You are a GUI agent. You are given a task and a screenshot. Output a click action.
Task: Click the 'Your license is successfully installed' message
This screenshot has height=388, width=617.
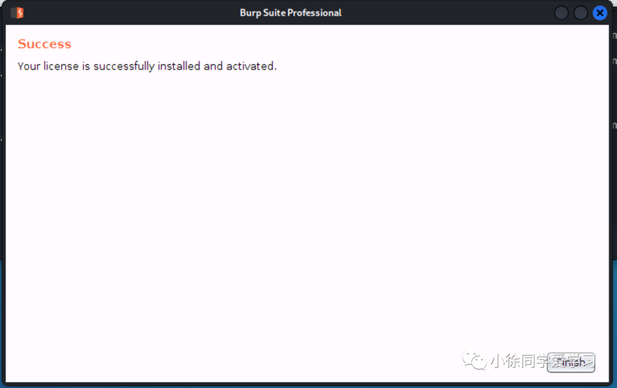pyautogui.click(x=147, y=66)
